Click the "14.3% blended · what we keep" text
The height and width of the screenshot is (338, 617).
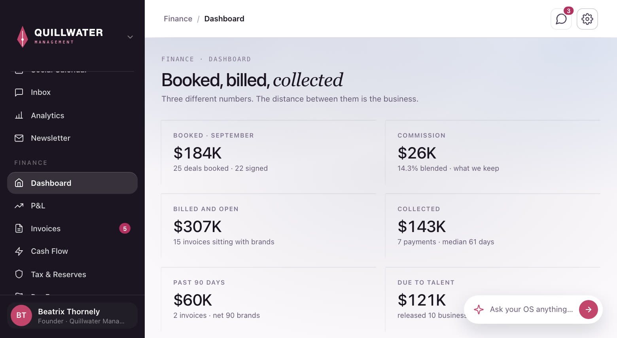coord(448,168)
